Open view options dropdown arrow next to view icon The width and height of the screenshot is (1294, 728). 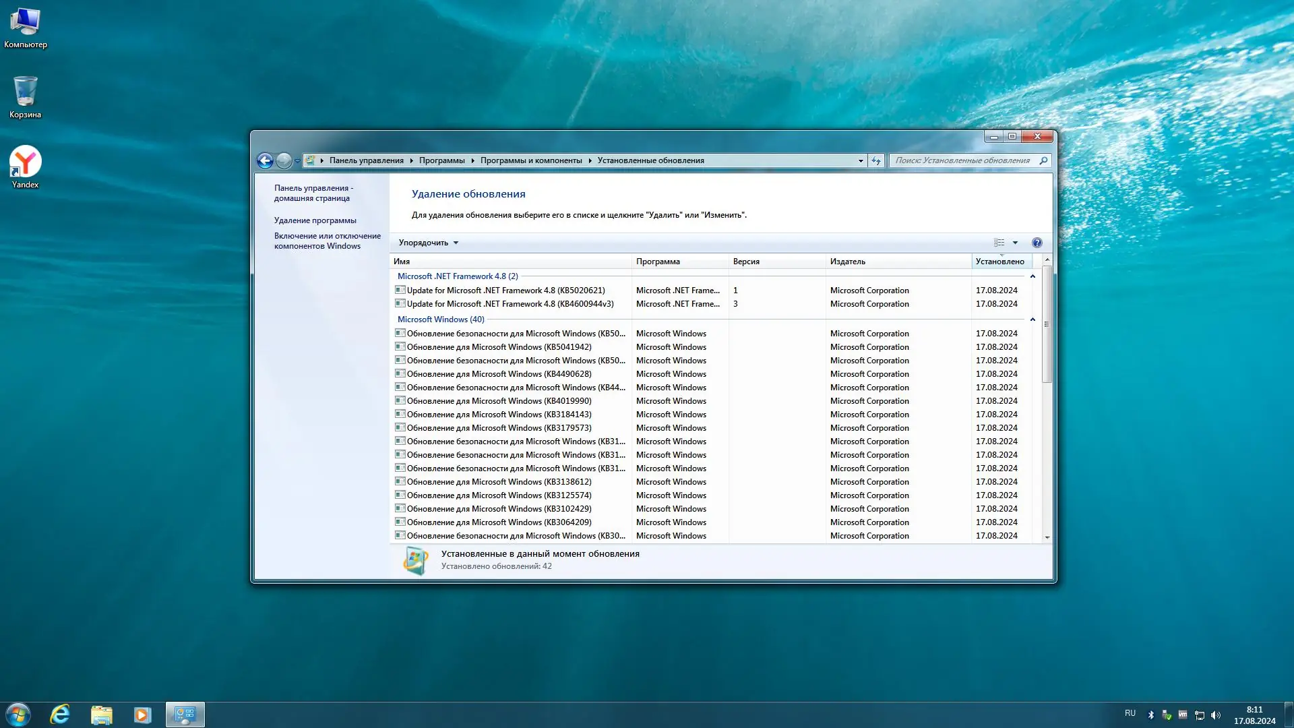tap(1015, 243)
